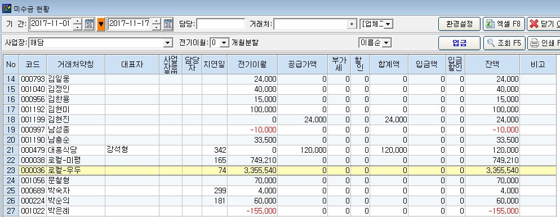Click the start date spinner arrows
The width and height of the screenshot is (560, 217).
pyautogui.click(x=78, y=24)
